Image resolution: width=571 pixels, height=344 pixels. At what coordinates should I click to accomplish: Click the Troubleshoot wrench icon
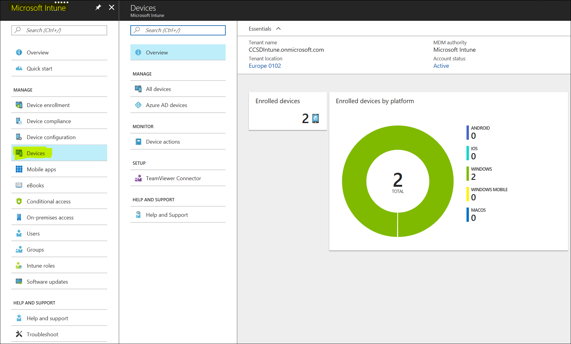click(19, 334)
